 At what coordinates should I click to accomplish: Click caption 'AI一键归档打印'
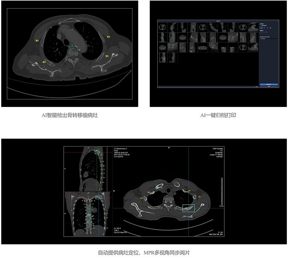click(218, 116)
